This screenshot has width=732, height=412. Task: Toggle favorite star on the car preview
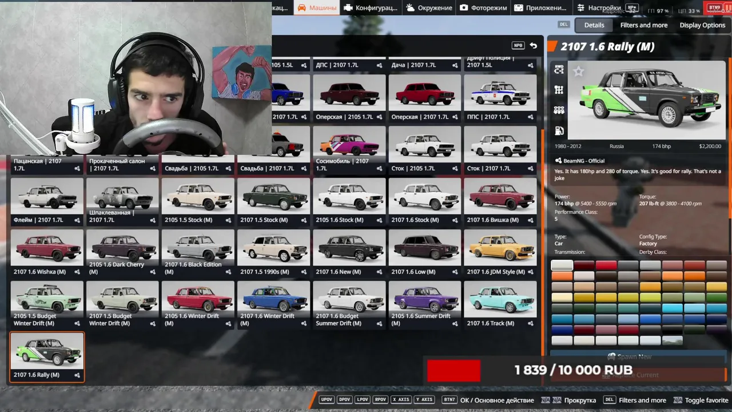[x=579, y=72]
